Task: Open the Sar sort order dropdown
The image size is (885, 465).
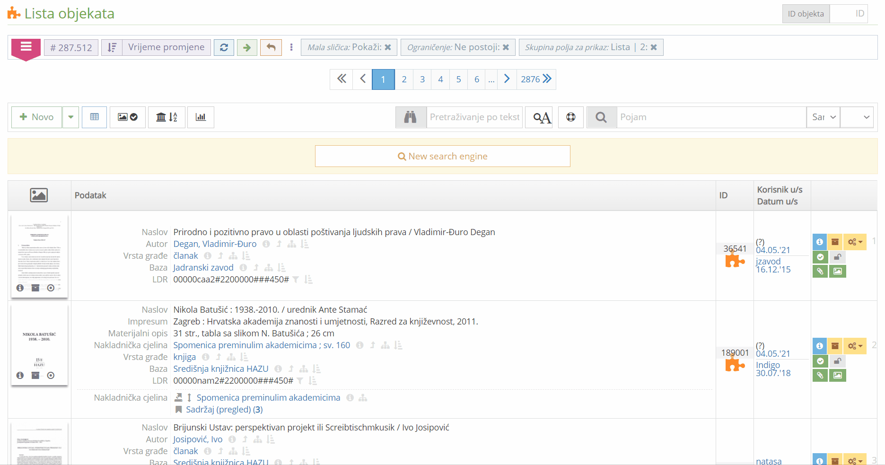Action: click(823, 117)
